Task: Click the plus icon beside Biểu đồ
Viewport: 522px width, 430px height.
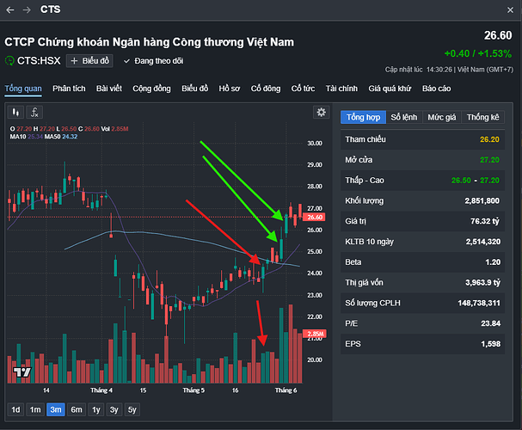Action: (74, 61)
